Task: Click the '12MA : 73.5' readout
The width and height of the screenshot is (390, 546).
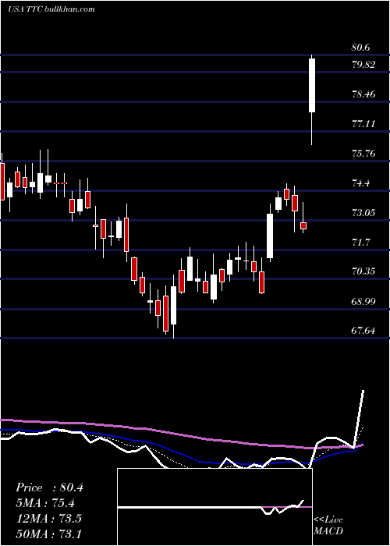Action: [x=48, y=519]
